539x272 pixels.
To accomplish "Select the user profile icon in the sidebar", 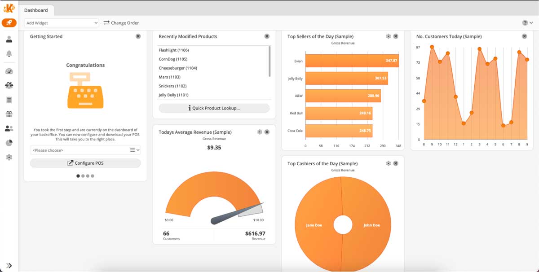I will pos(9,39).
